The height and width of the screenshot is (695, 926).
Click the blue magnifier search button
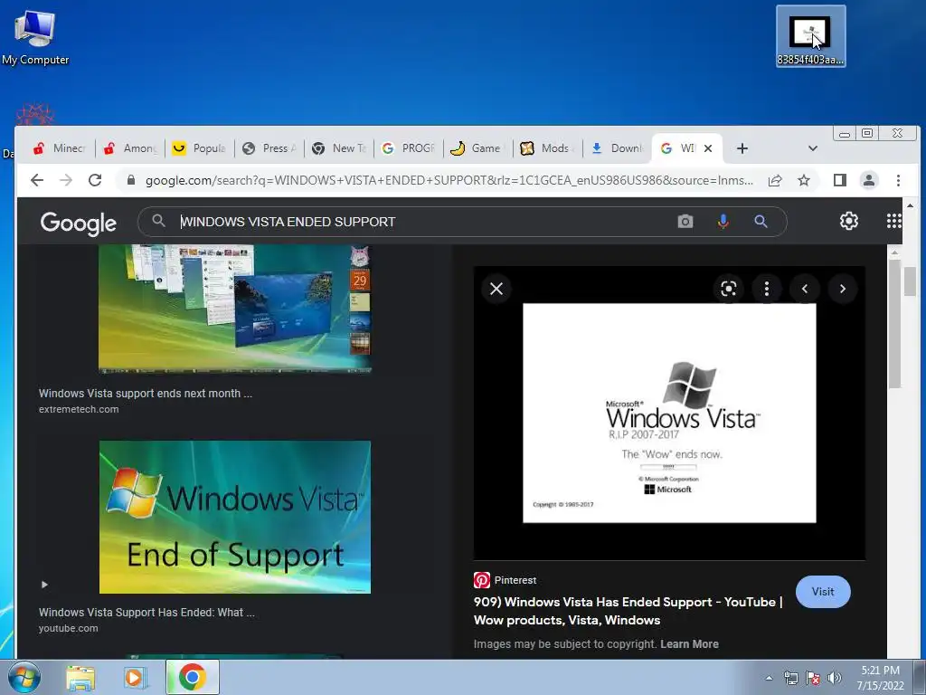coord(761,222)
